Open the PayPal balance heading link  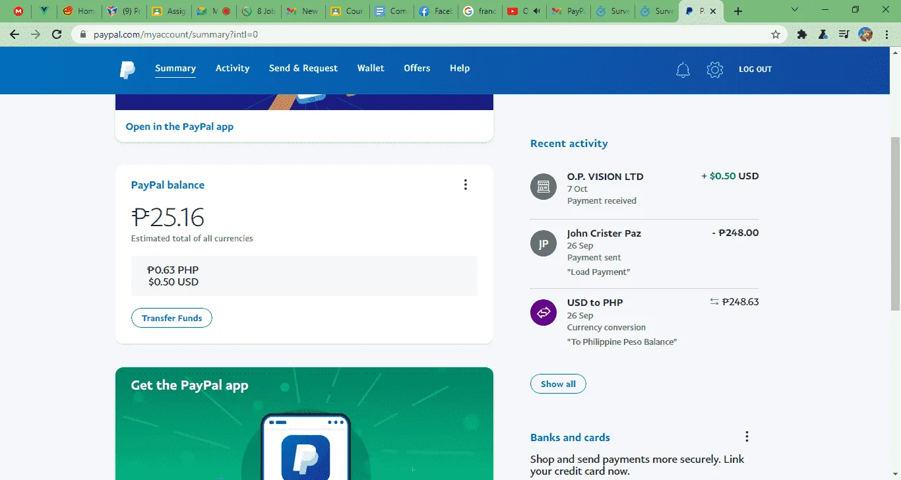click(x=168, y=185)
